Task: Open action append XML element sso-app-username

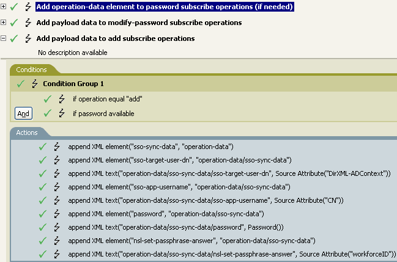Action: tap(179, 187)
